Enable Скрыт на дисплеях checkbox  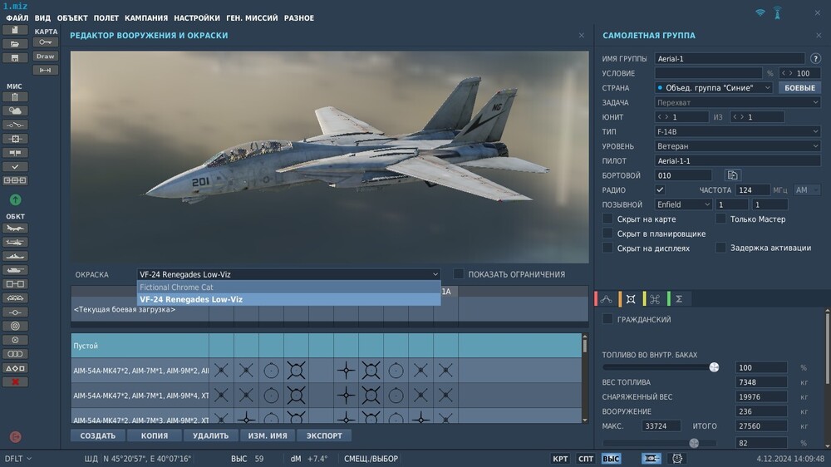pos(608,248)
